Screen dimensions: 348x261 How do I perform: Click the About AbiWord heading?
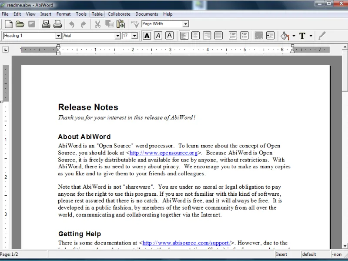84,137
